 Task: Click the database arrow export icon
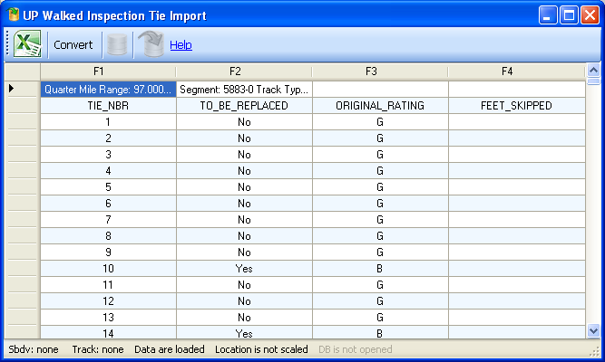click(x=151, y=44)
